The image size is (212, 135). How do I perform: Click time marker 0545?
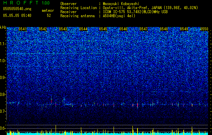[x=103, y=29]
